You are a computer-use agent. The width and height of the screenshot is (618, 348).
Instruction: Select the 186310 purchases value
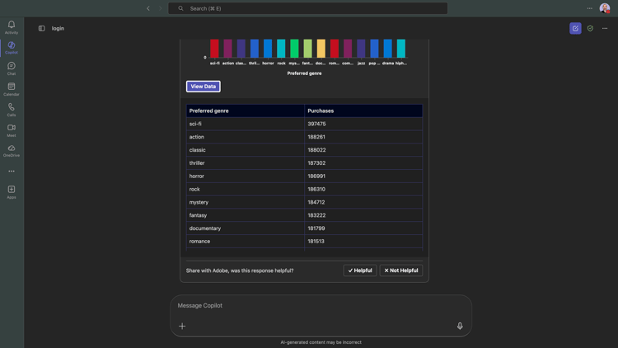pyautogui.click(x=363, y=189)
